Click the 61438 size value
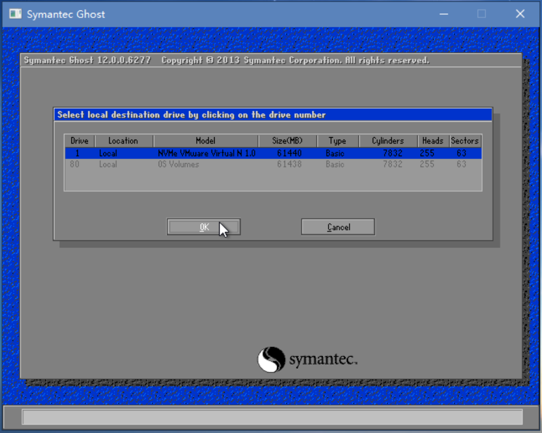 (x=289, y=164)
